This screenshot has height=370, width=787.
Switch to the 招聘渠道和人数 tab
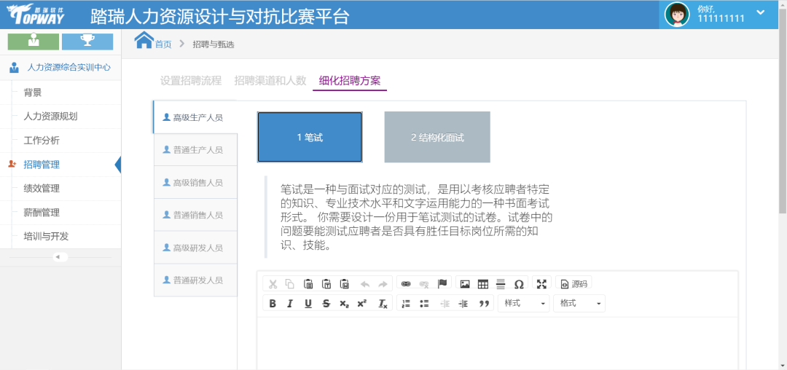(x=270, y=81)
